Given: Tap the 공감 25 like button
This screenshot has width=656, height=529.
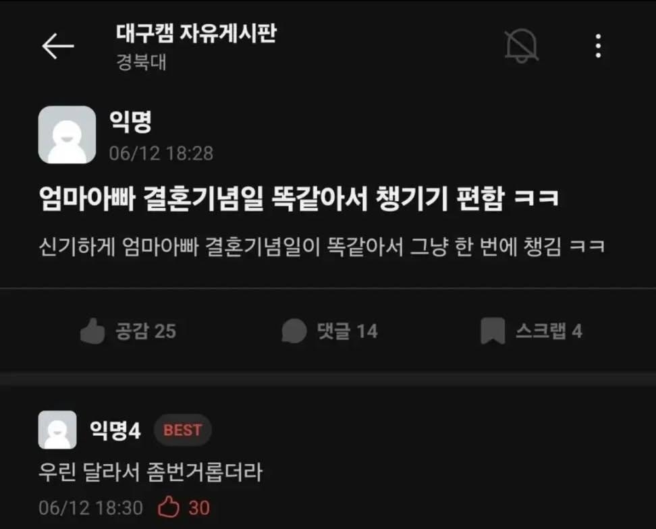Looking at the screenshot, I should pos(128,331).
